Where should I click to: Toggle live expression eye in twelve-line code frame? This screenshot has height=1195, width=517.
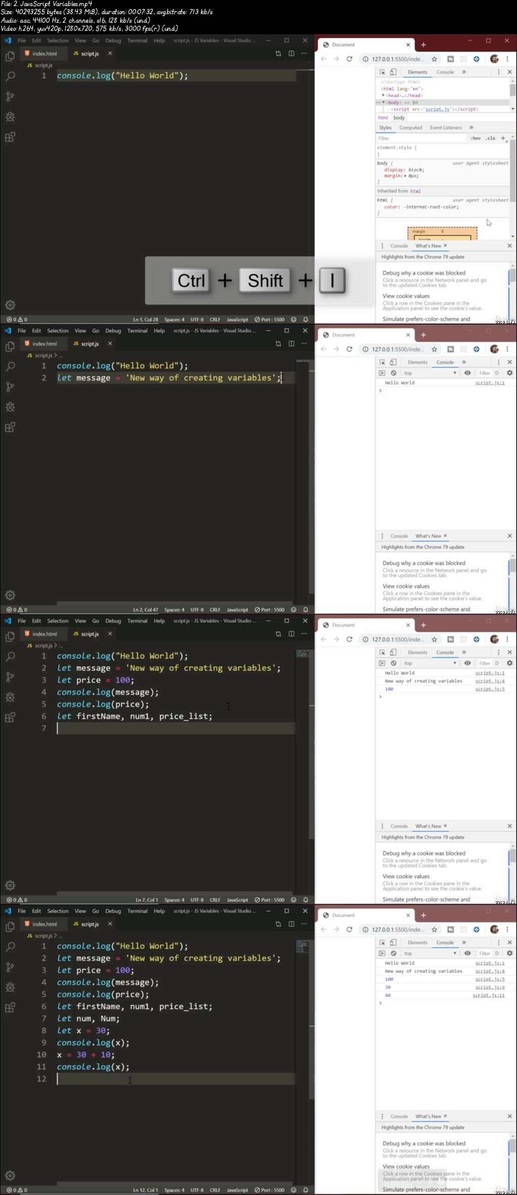(468, 953)
